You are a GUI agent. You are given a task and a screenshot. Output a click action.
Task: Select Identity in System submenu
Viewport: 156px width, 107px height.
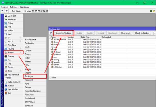tap(35, 62)
